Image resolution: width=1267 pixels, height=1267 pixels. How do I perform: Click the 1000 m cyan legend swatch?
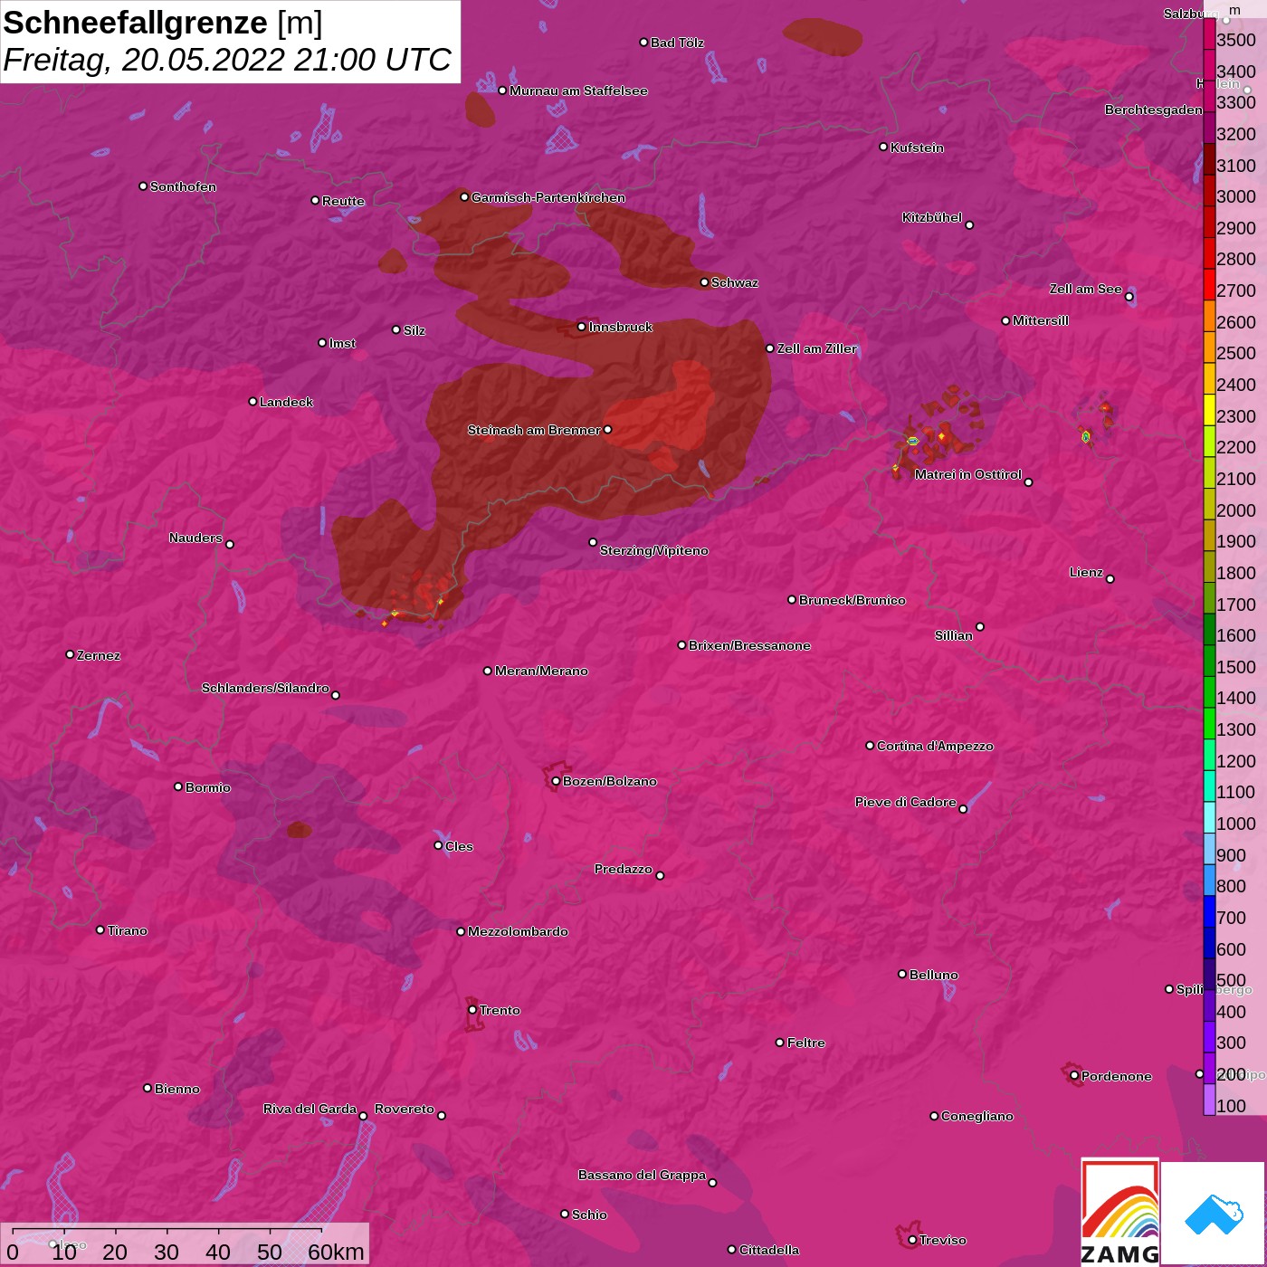point(1209,816)
